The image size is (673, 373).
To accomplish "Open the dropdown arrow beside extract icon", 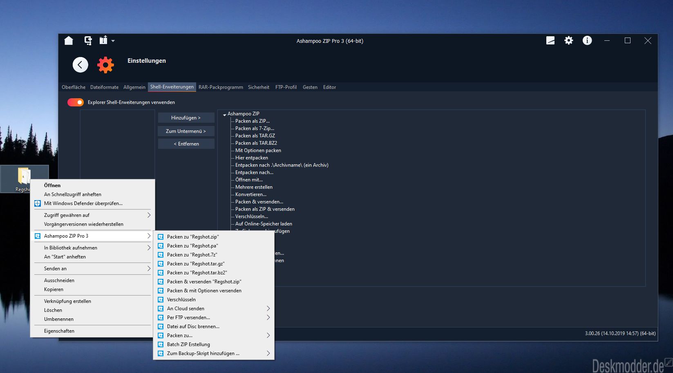I will click(x=113, y=41).
